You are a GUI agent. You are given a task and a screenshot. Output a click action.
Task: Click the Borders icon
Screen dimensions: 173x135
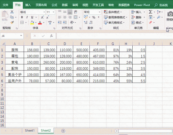22,22
